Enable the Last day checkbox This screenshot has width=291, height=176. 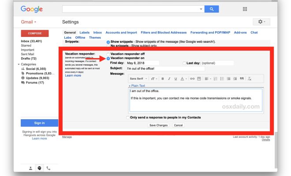point(184,63)
